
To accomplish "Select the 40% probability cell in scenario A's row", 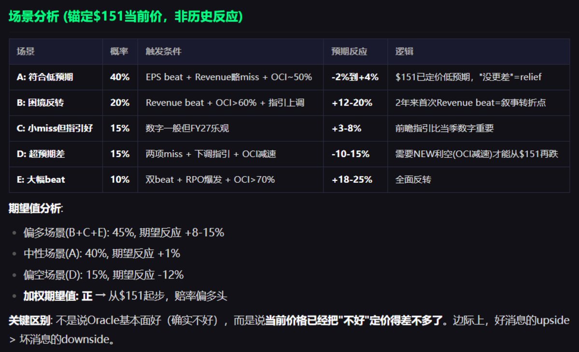I will (x=120, y=77).
